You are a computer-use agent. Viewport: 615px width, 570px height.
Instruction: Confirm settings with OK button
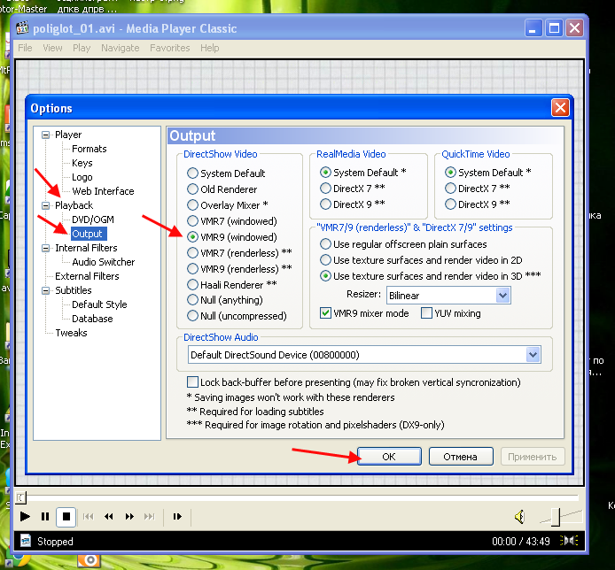click(389, 457)
